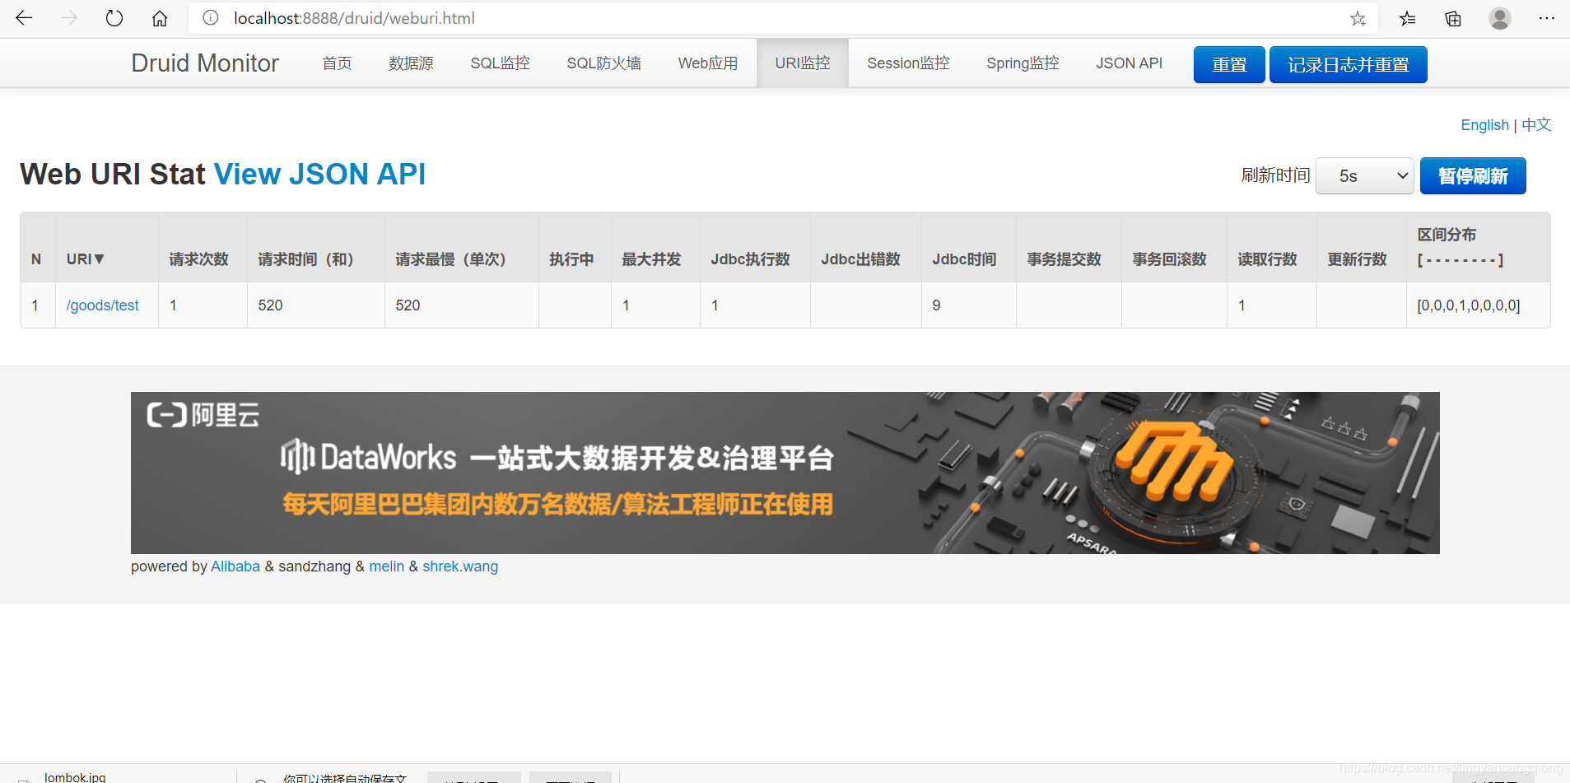The height and width of the screenshot is (783, 1570).
Task: Toggle the 暂停刷新 button
Action: [1473, 176]
